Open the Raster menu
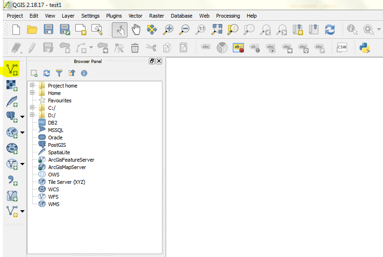This screenshot has width=383, height=257. (x=157, y=16)
